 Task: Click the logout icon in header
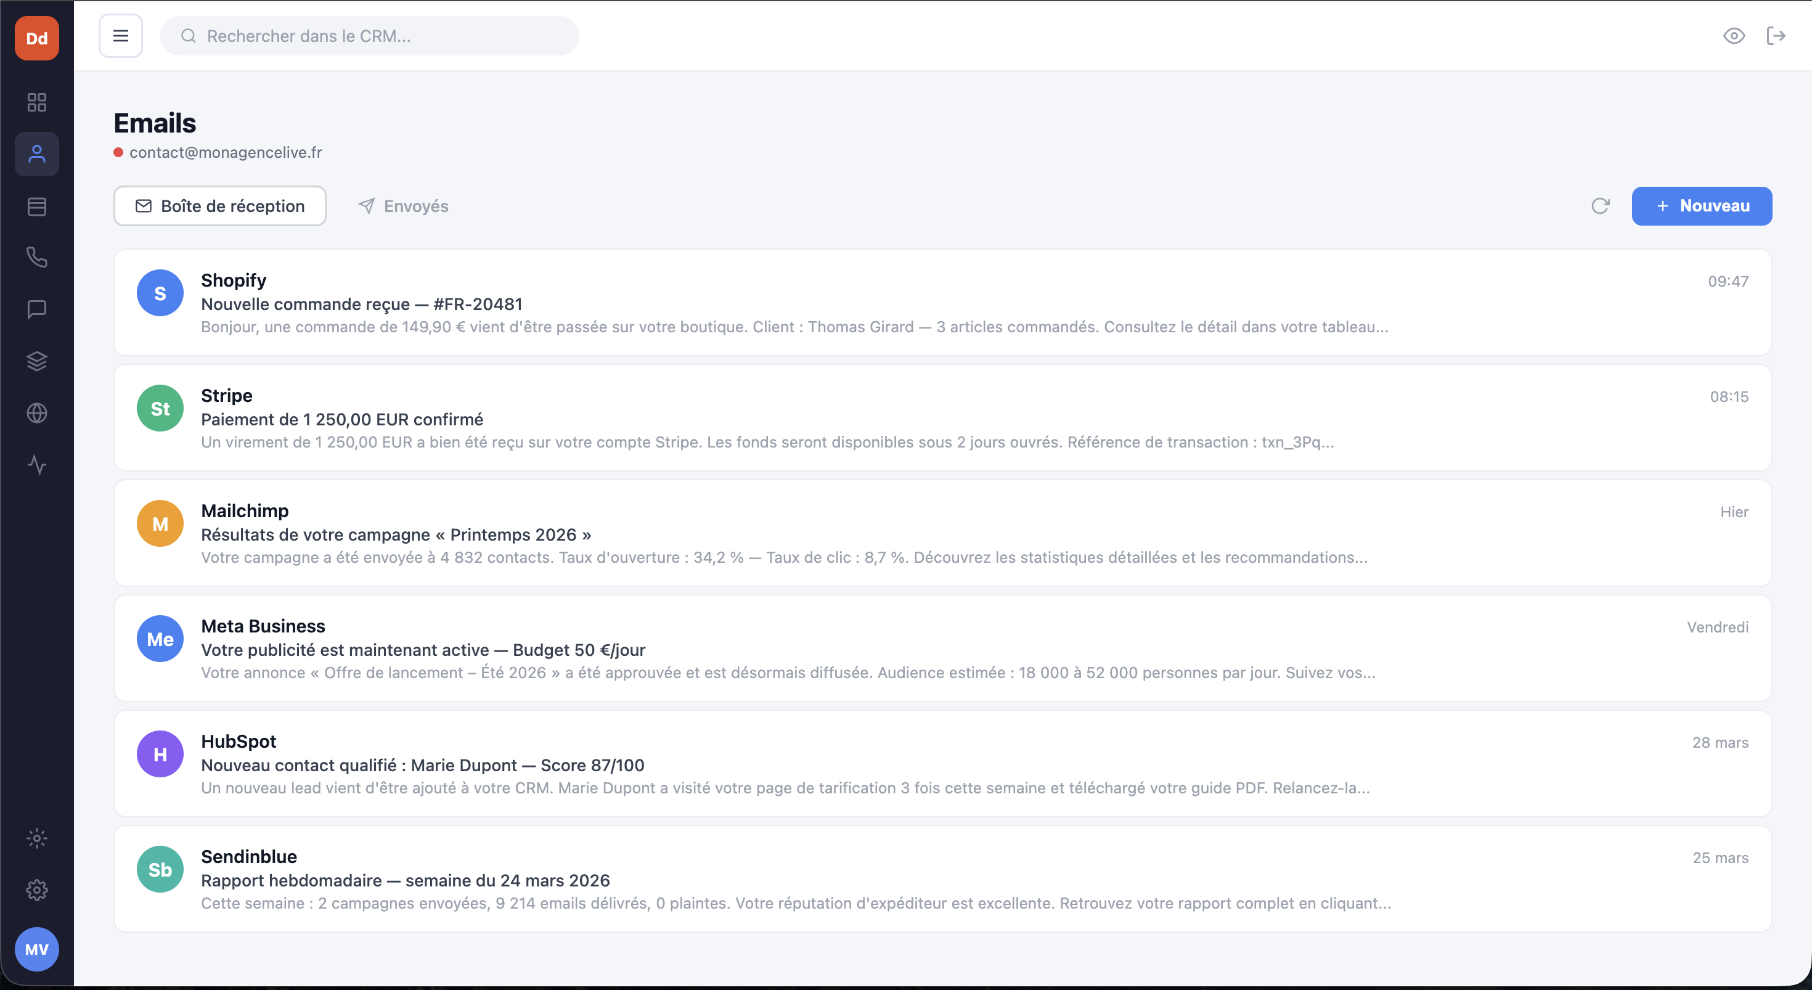(x=1776, y=36)
